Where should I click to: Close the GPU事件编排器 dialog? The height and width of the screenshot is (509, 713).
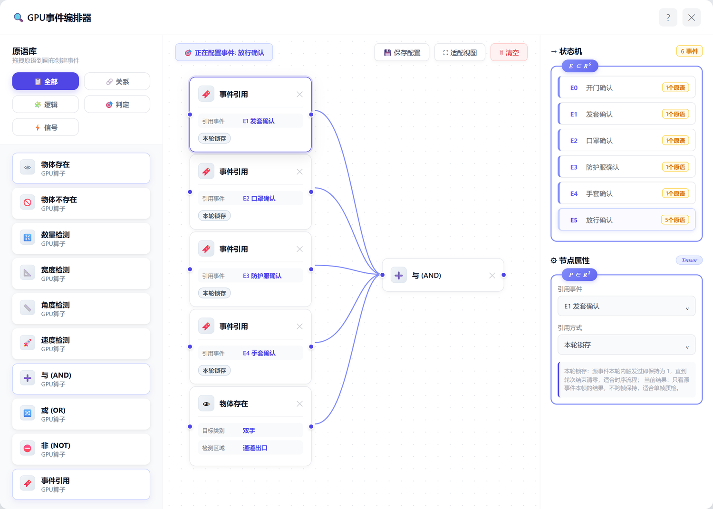click(691, 18)
